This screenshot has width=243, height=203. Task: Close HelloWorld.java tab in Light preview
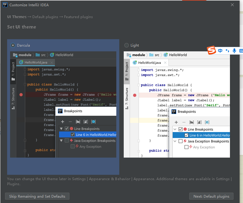tap(165, 63)
